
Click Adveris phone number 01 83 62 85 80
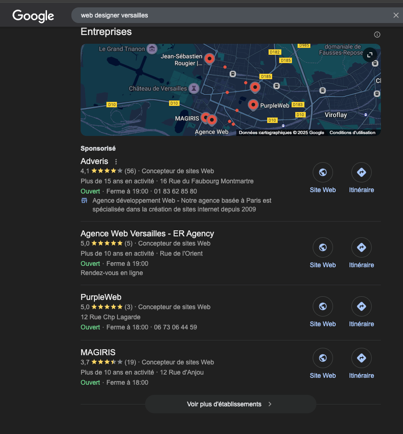[x=175, y=191]
